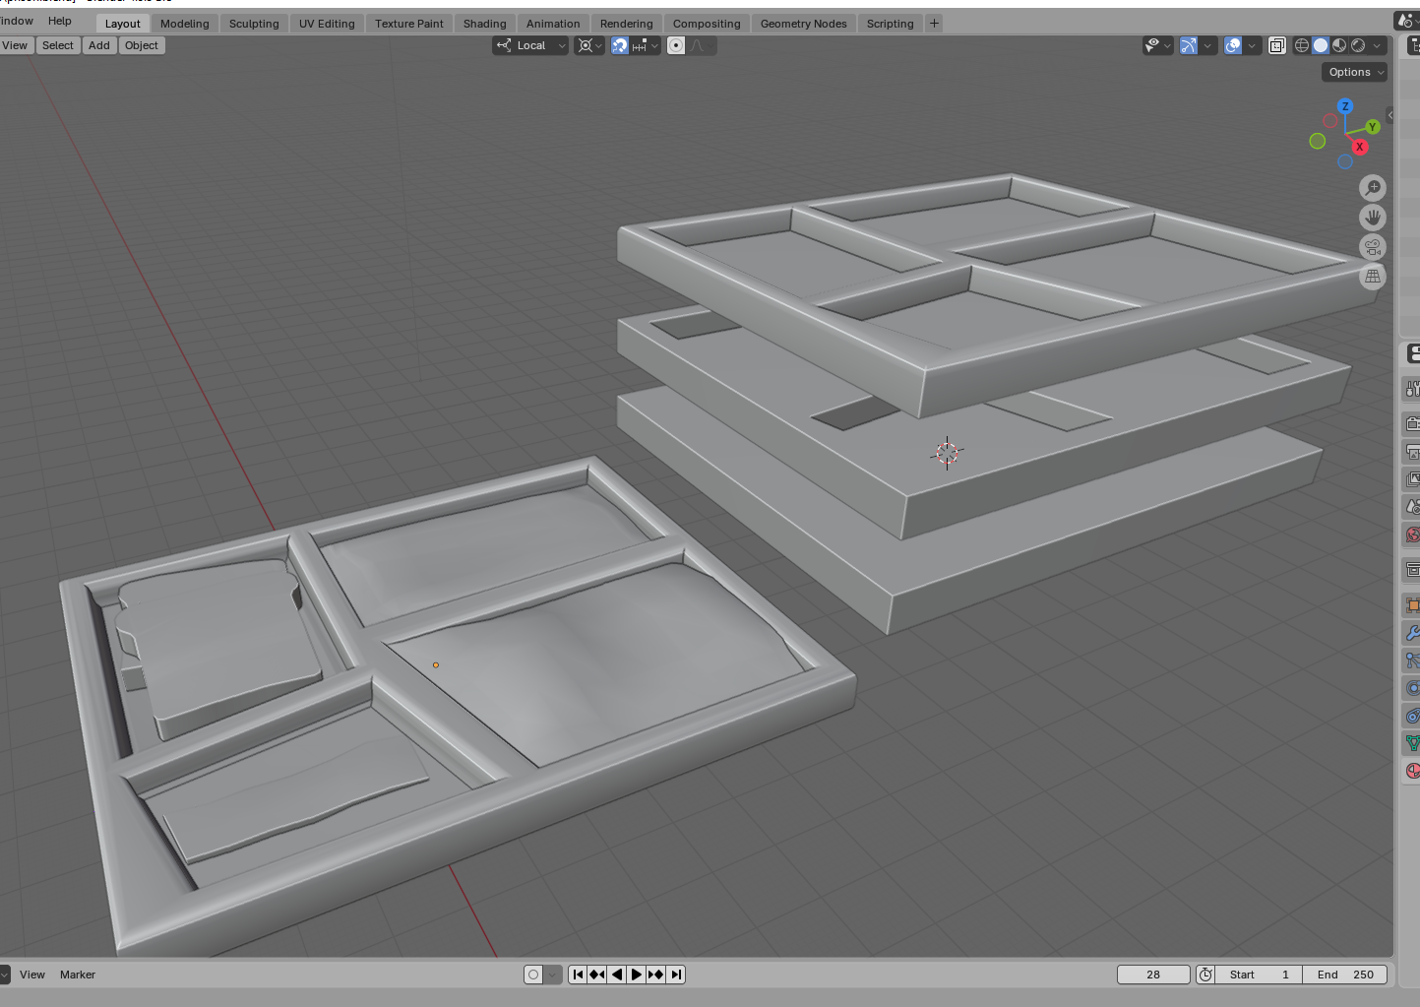
Task: Click the zoom magnifier viewport button
Action: coord(1373,188)
